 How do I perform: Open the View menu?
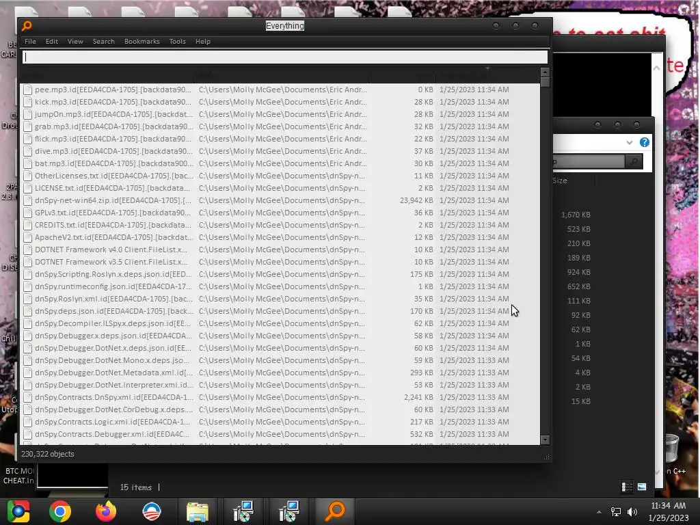(75, 42)
